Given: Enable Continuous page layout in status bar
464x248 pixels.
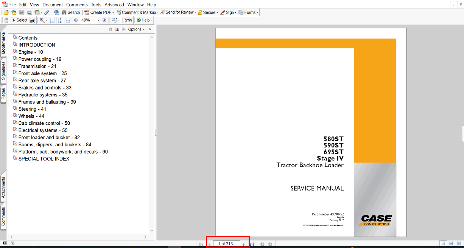Looking at the screenshot, I should (451, 243).
